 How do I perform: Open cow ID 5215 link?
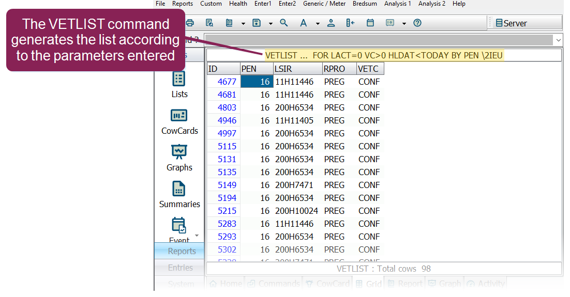pos(227,211)
